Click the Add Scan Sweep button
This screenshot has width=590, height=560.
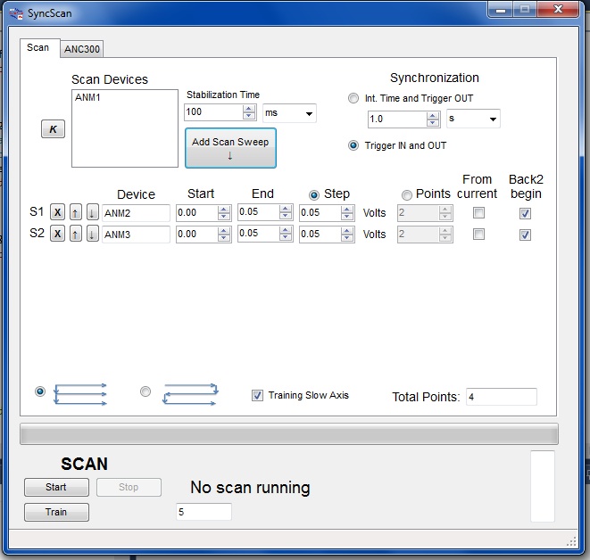(230, 147)
